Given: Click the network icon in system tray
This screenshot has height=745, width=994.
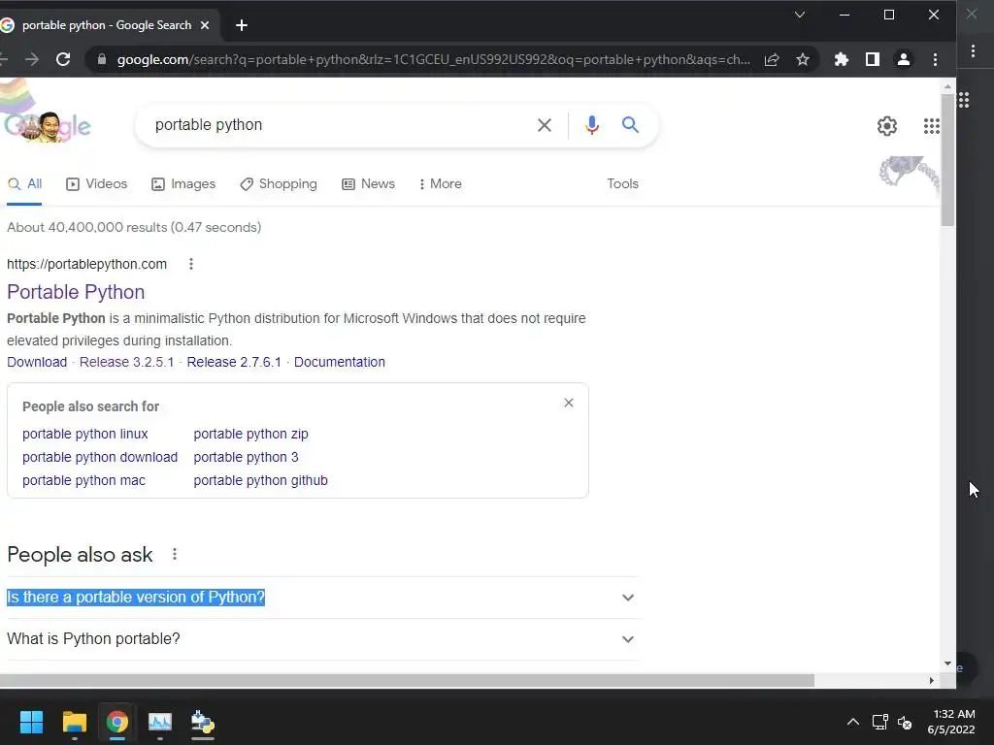Looking at the screenshot, I should tap(879, 722).
